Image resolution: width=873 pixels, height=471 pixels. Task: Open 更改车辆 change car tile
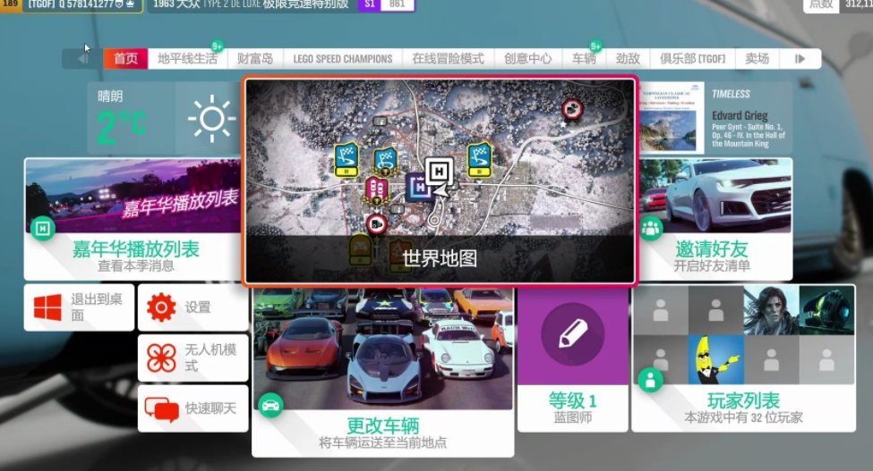382,372
